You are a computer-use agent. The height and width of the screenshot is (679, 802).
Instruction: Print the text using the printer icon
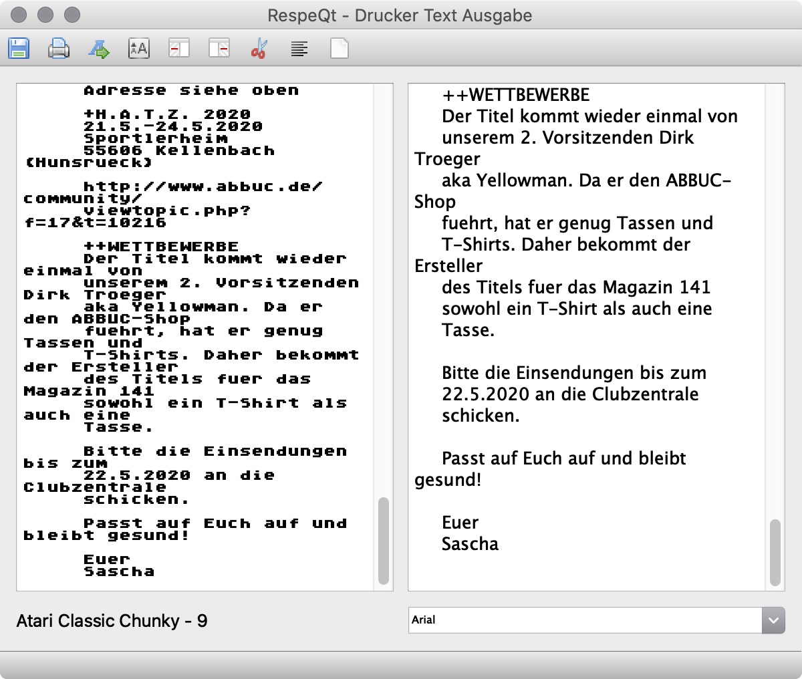coord(59,49)
